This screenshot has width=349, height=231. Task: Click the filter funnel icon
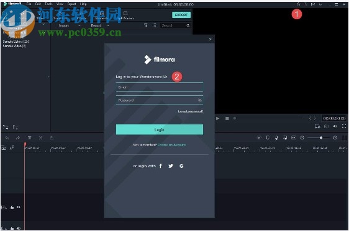coord(145,25)
